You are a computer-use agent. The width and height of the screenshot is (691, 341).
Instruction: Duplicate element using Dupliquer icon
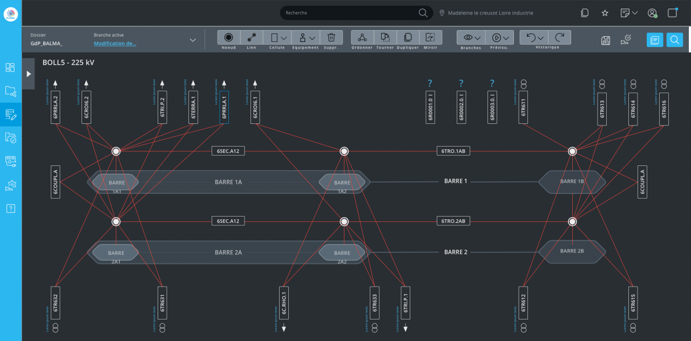pos(408,38)
